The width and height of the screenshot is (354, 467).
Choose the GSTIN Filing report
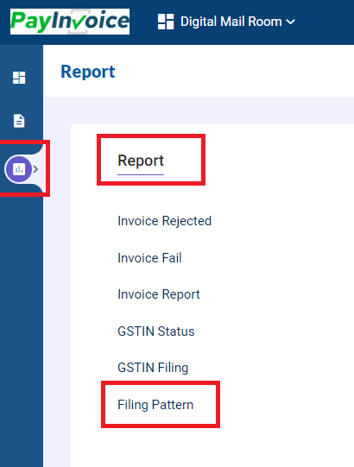153,368
